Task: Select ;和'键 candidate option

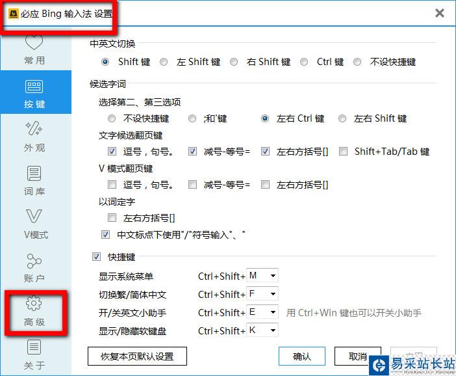Action: tap(192, 118)
